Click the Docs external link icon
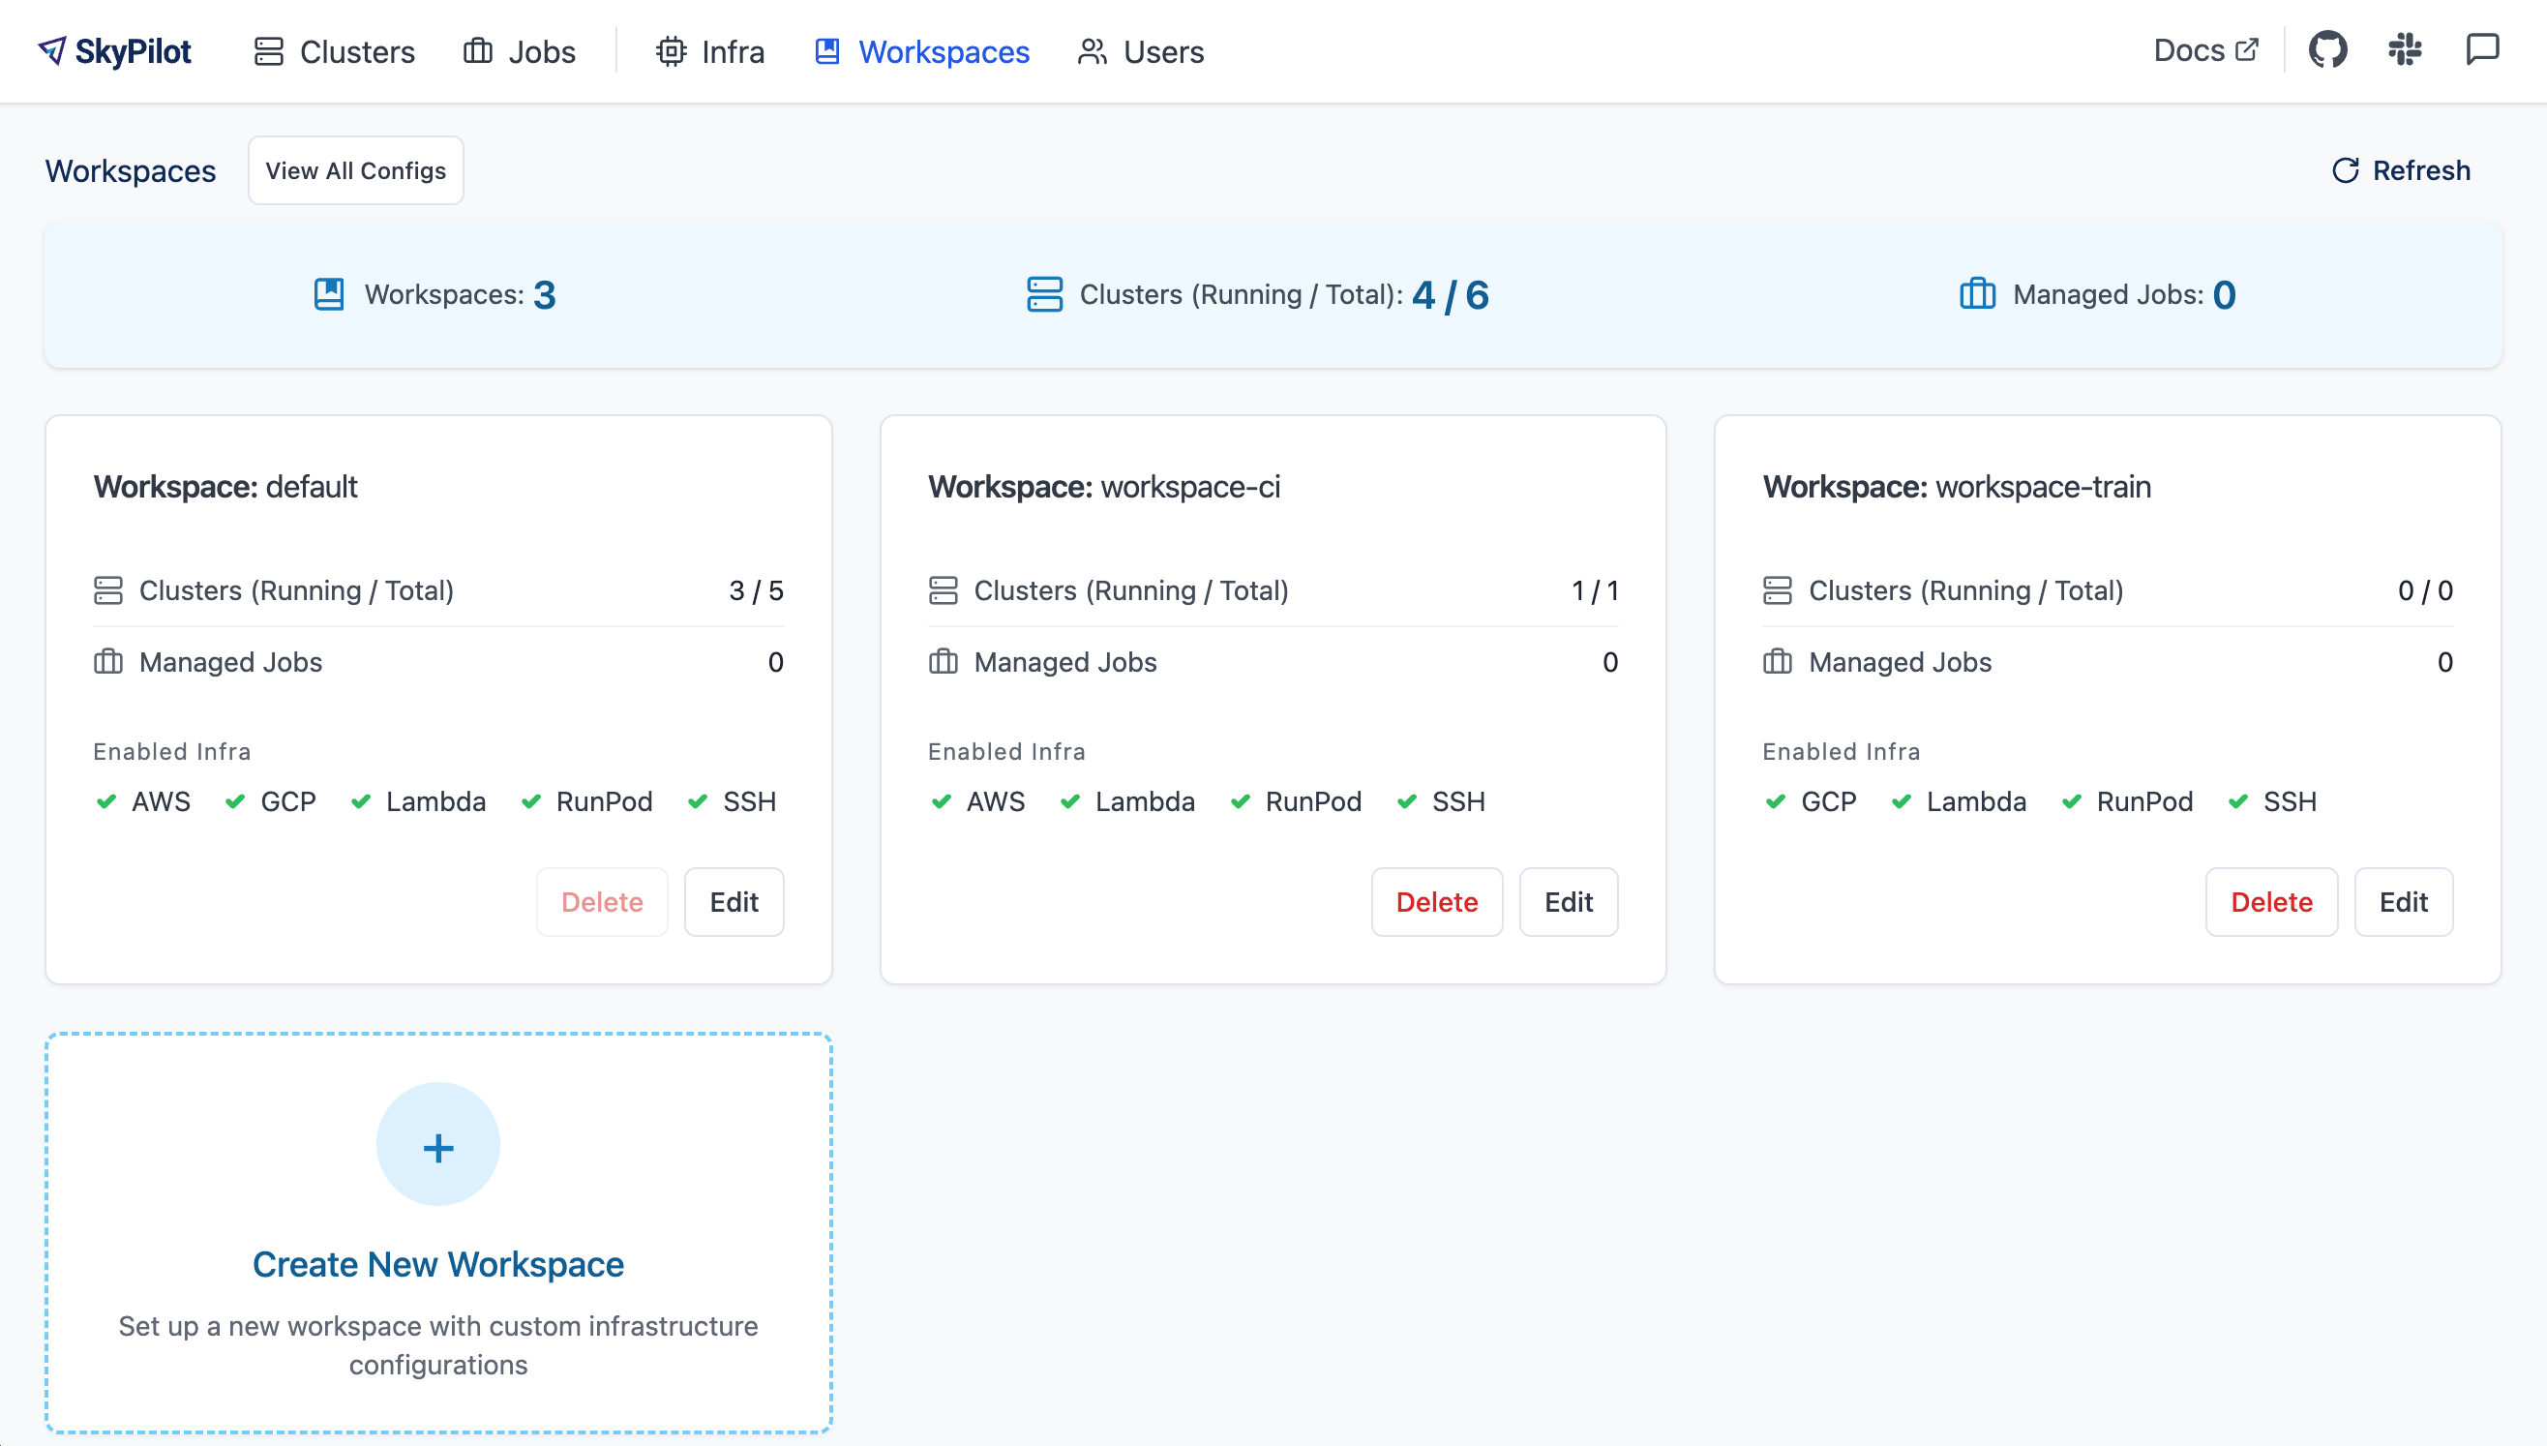2547x1446 pixels. click(x=2247, y=49)
